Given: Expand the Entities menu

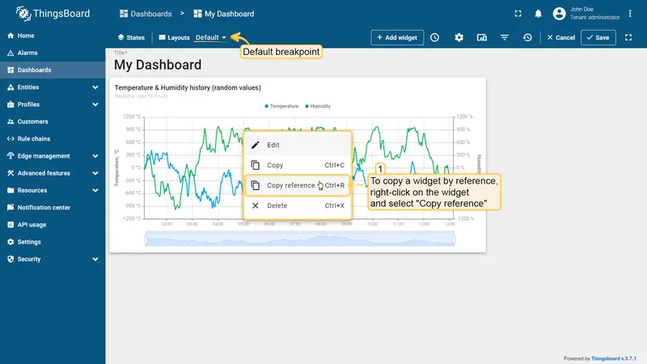Looking at the screenshot, I should (53, 87).
